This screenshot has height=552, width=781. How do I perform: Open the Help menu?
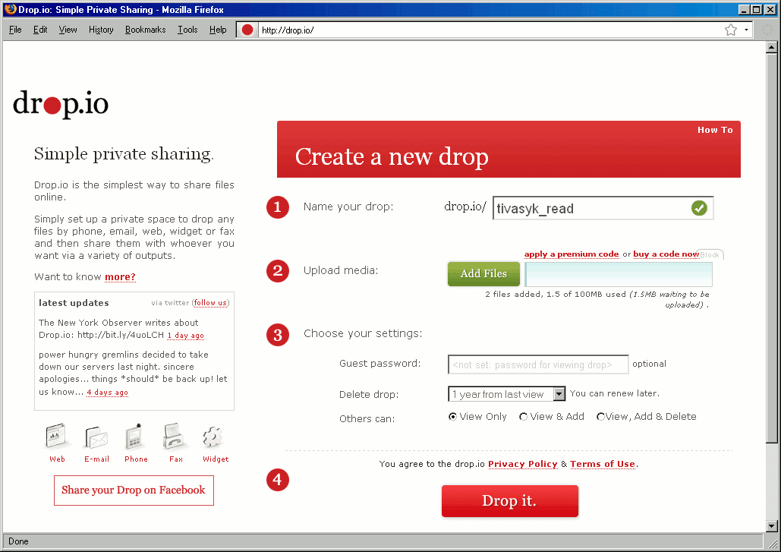(218, 30)
